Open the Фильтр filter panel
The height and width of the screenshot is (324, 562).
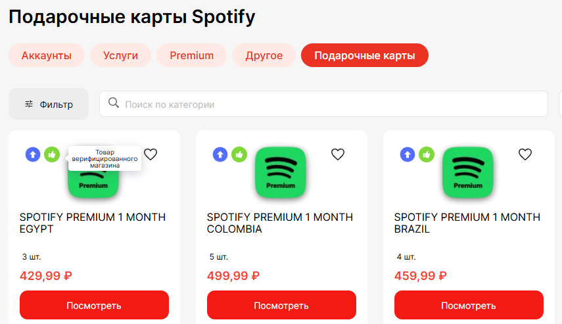tap(49, 104)
